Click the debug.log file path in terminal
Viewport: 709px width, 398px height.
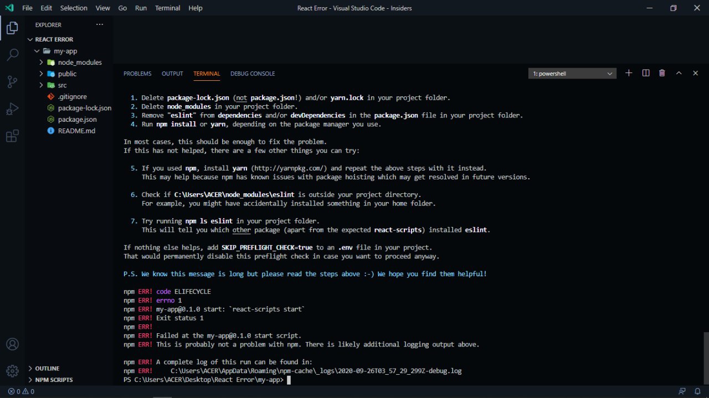tap(316, 371)
